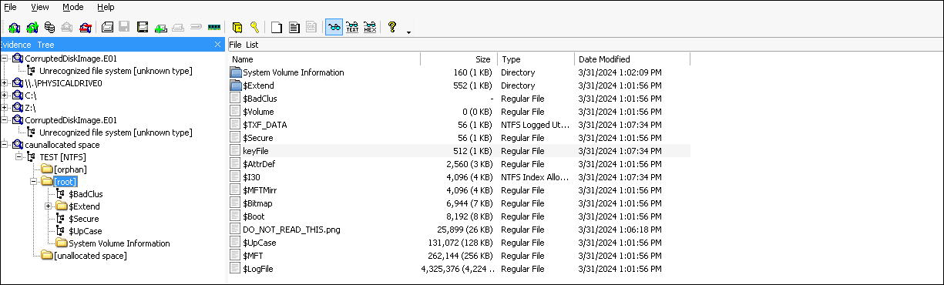Collapse the [root] folder node

click(x=33, y=182)
